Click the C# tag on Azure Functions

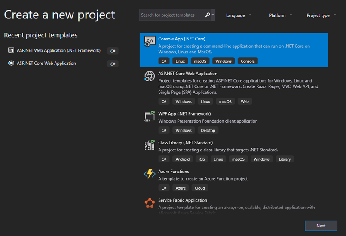(164, 188)
